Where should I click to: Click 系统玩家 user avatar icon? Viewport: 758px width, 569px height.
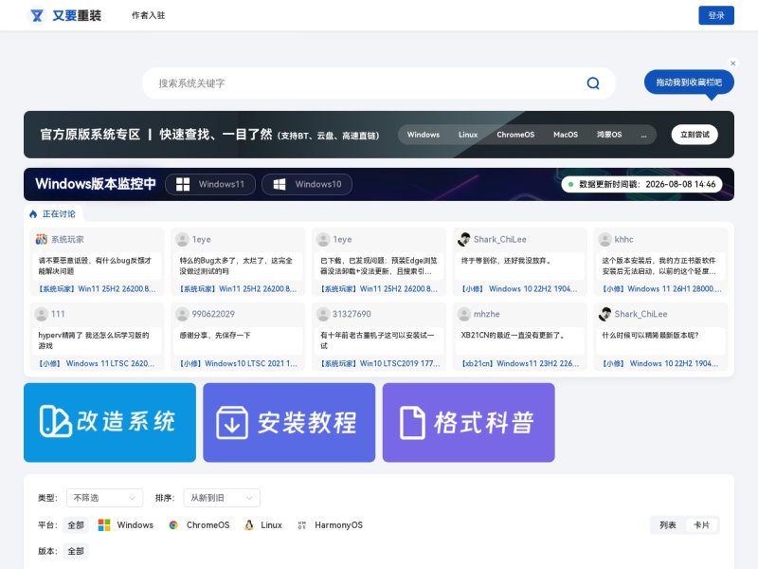pos(42,239)
